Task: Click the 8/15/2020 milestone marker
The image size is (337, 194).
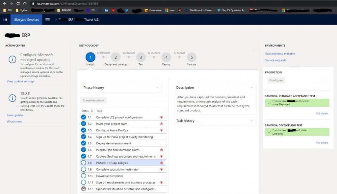Action: tap(154, 57)
